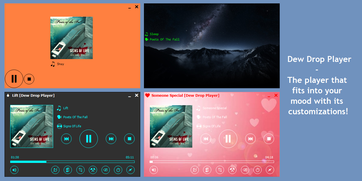Click the music note icon in the pink player

199,108
